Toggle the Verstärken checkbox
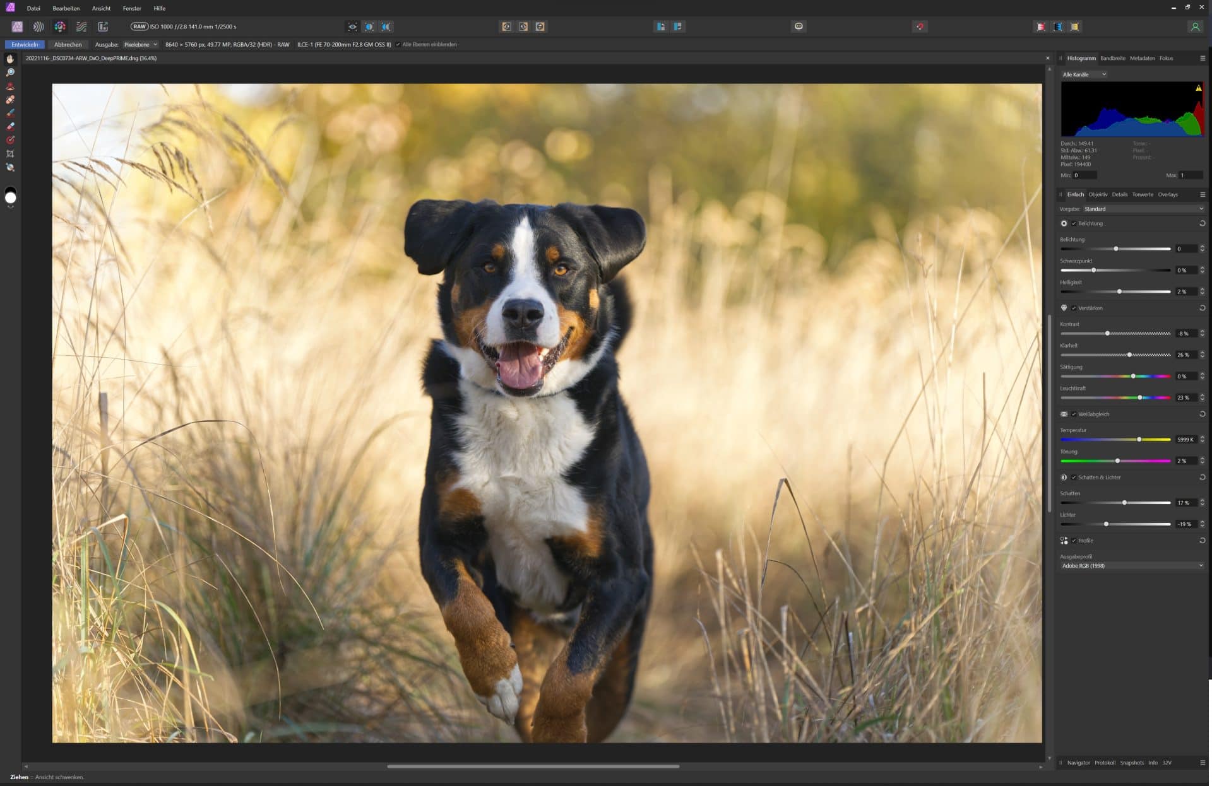The image size is (1212, 786). pyautogui.click(x=1074, y=308)
